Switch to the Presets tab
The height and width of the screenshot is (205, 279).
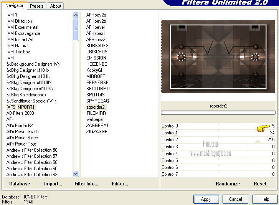(37, 6)
